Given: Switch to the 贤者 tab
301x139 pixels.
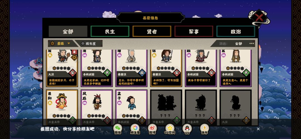Looking at the screenshot, I should point(152,31).
